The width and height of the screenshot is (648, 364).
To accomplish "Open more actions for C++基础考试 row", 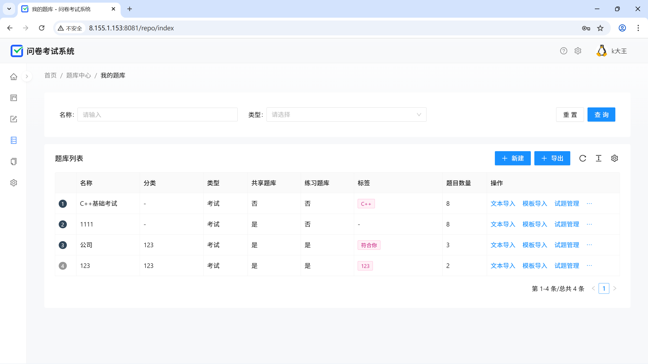I will (x=589, y=203).
